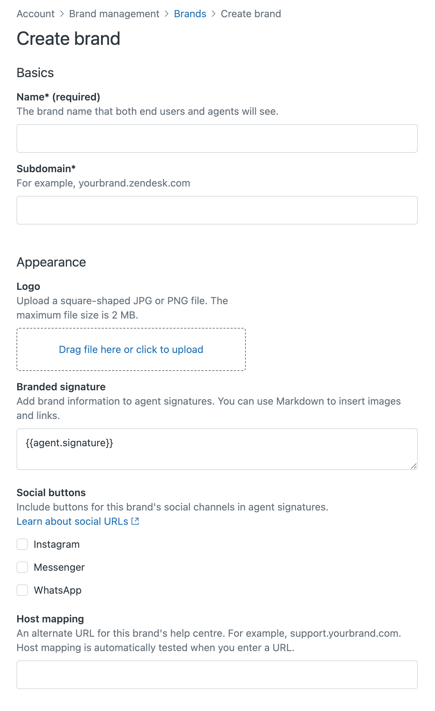Focus the Host mapping URL field

point(217,675)
